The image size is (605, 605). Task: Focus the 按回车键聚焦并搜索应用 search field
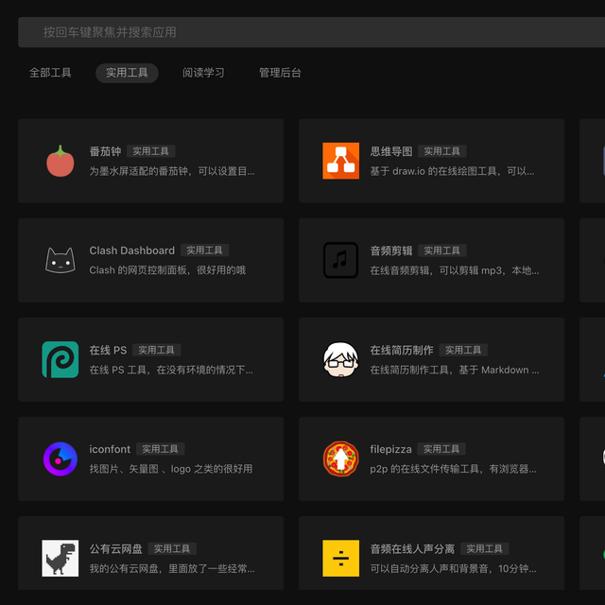click(x=311, y=32)
